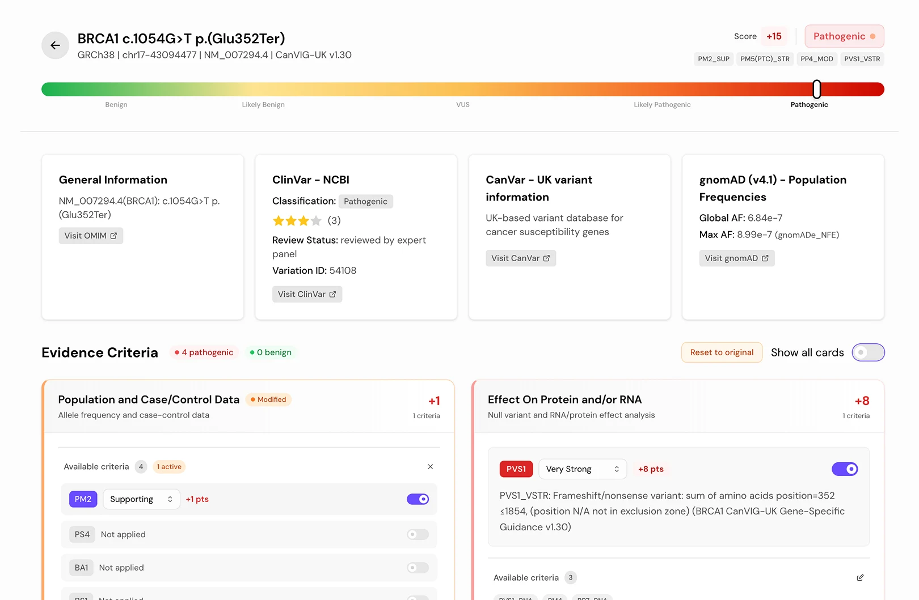Open the PVS1 Very Strong strength dropdown
Image resolution: width=919 pixels, height=600 pixels.
coord(583,469)
